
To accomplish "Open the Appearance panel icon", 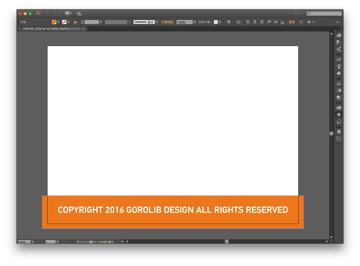I will tap(339, 115).
